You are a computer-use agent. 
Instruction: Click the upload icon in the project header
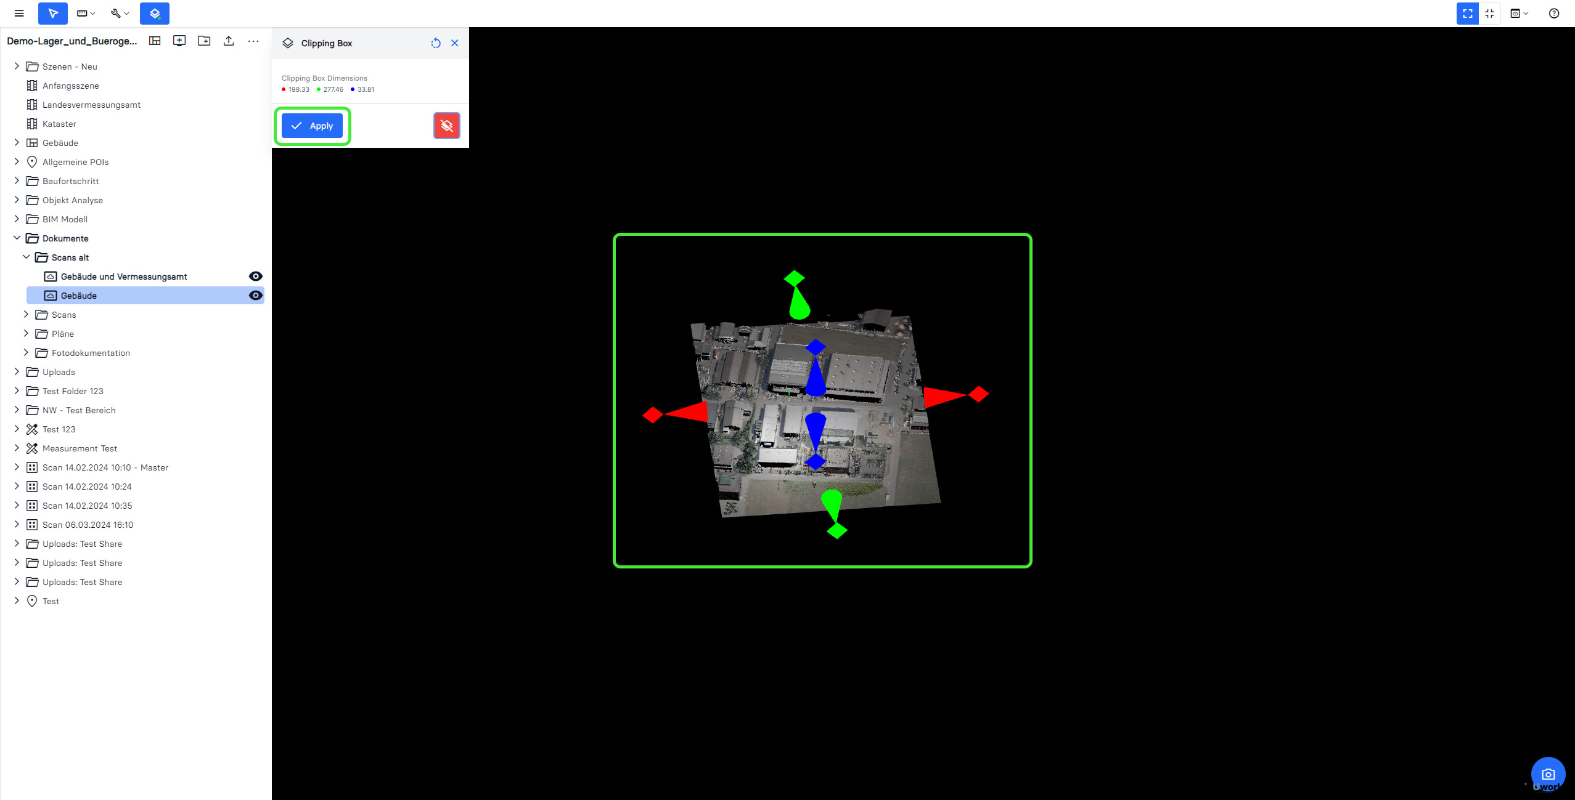229,41
